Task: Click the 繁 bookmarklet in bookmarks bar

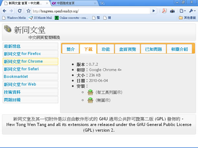Action: [96, 18]
